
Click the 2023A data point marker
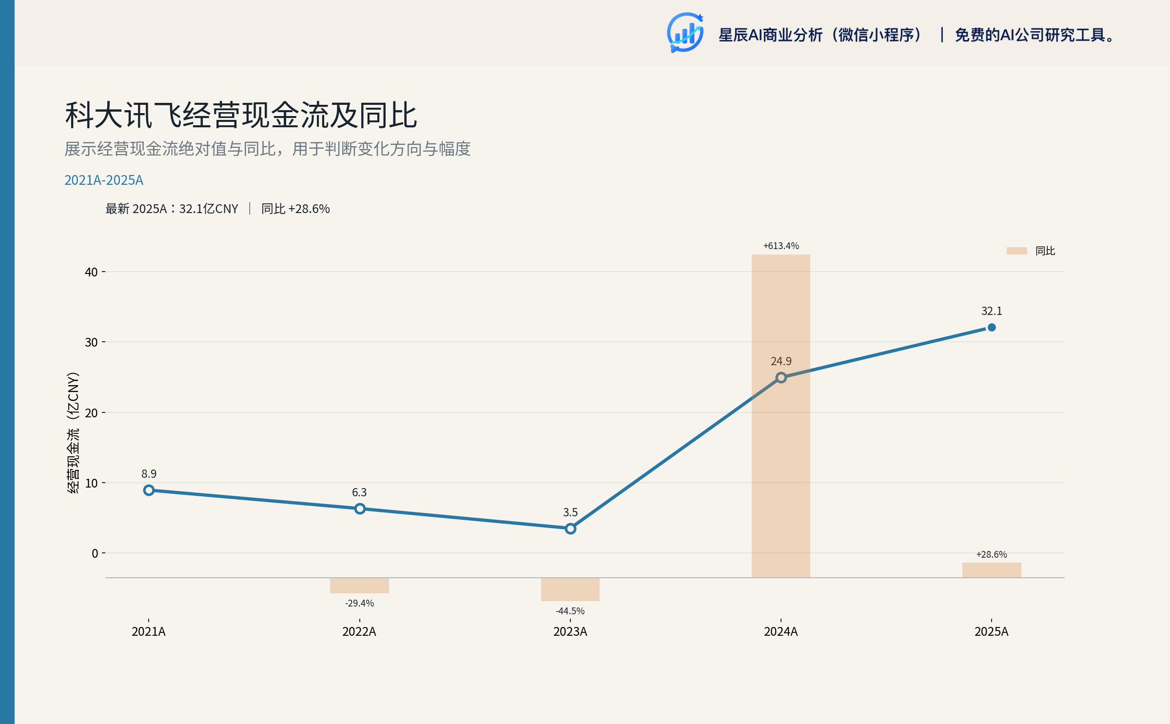570,528
